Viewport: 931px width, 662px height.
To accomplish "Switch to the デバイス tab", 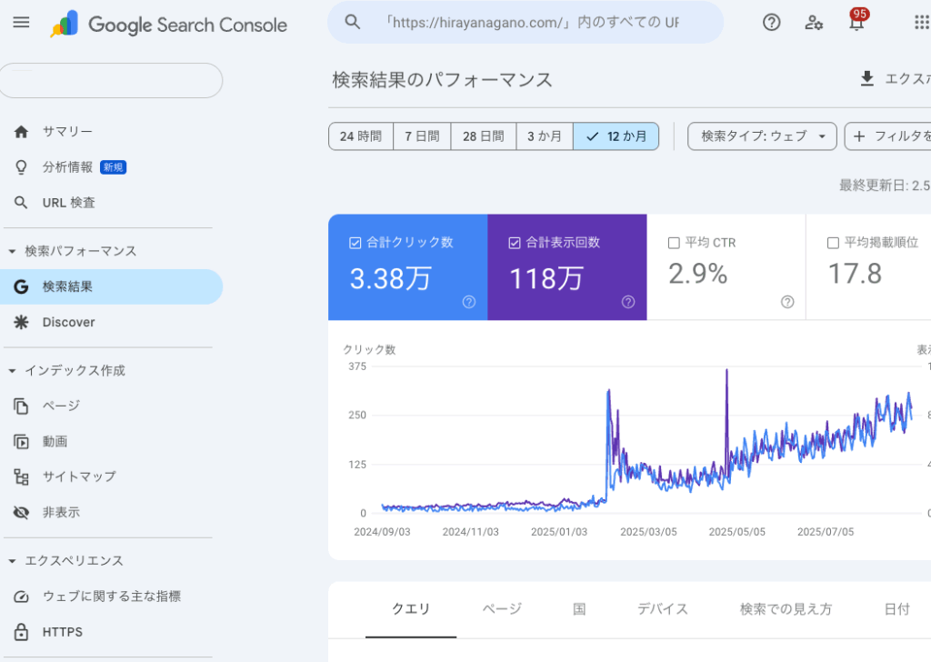I will 662,609.
